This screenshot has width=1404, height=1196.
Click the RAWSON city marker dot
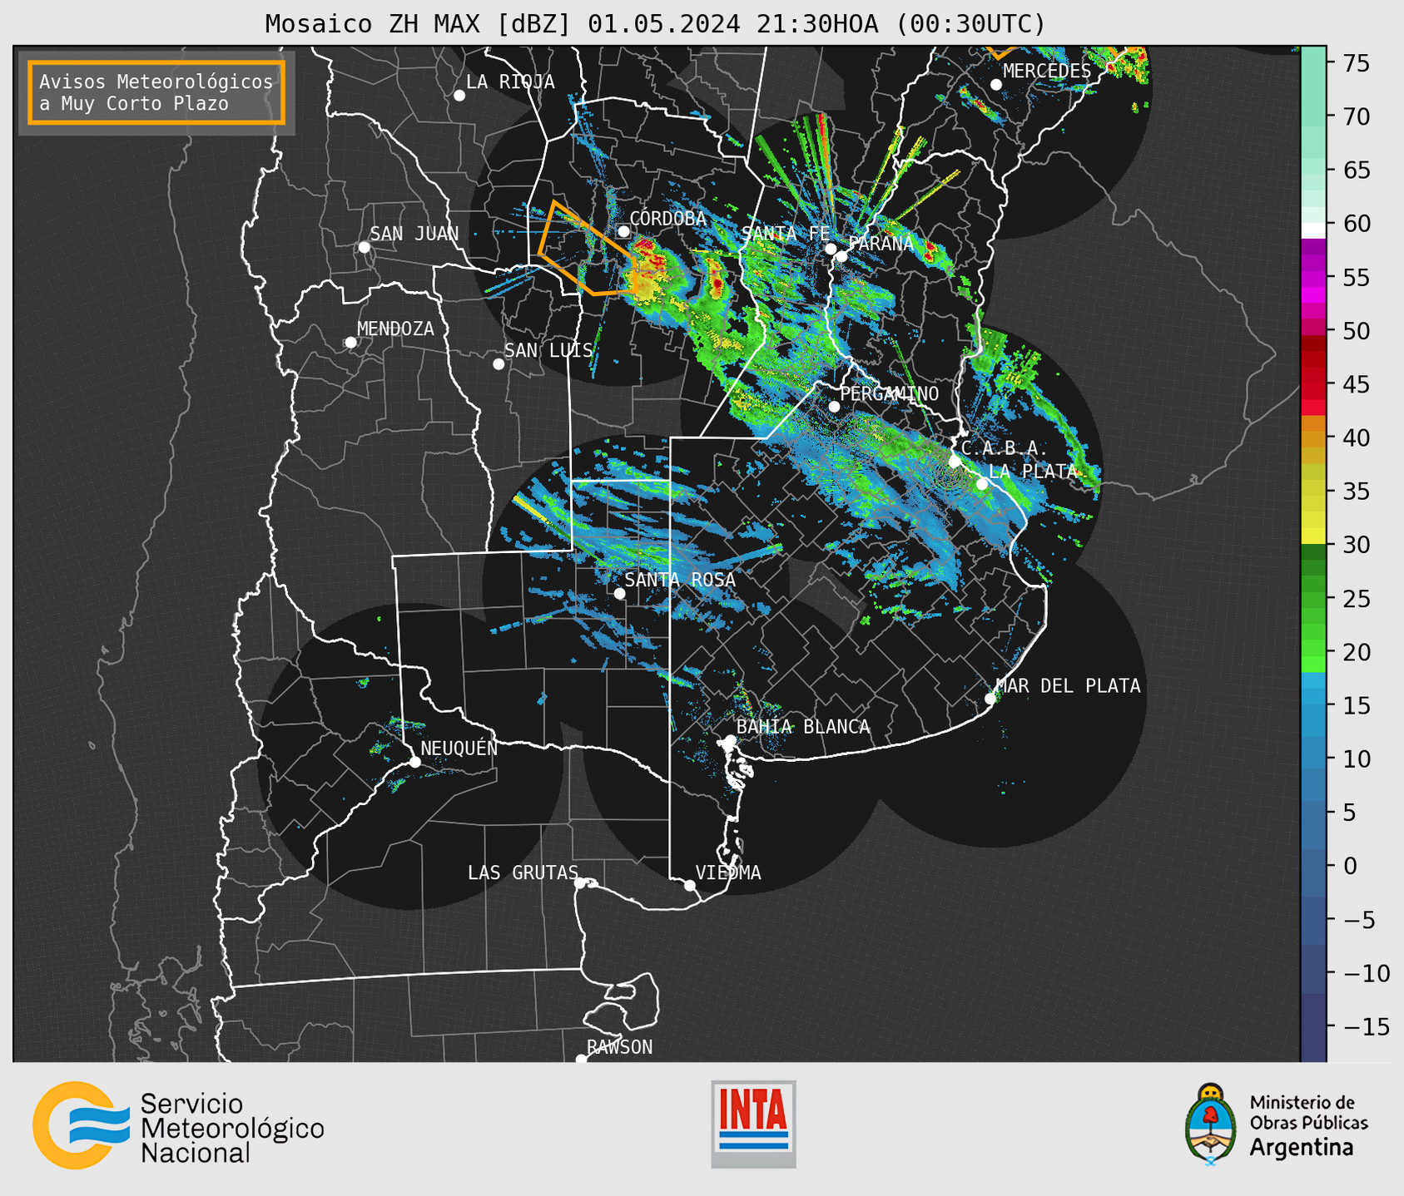pos(581,1060)
